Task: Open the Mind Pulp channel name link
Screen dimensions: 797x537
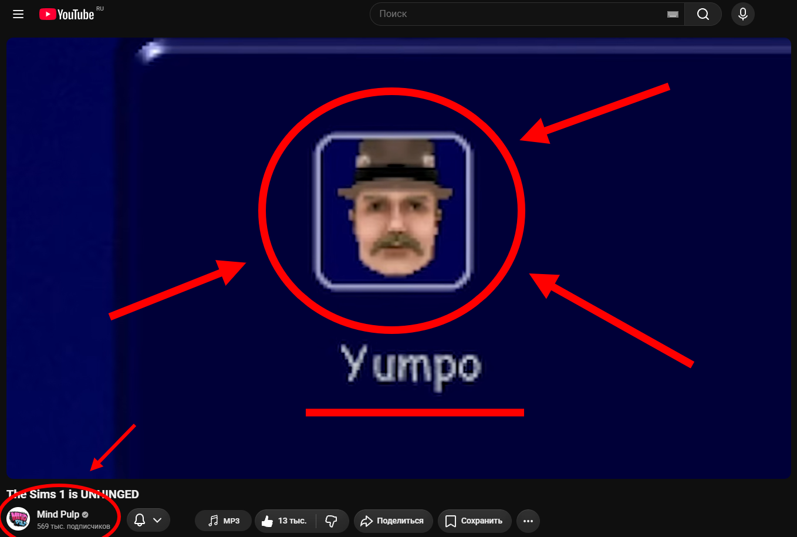Action: coord(58,514)
